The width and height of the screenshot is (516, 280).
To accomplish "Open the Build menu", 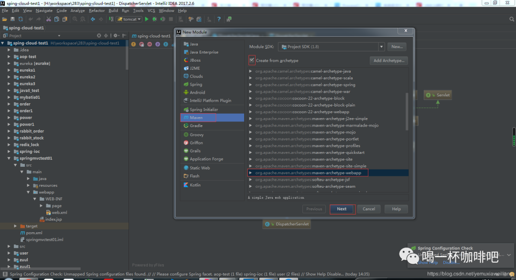I will click(113, 11).
